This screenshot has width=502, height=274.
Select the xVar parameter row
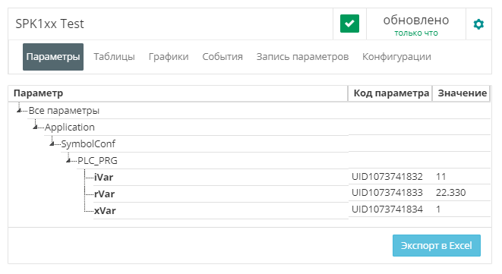tap(249, 210)
